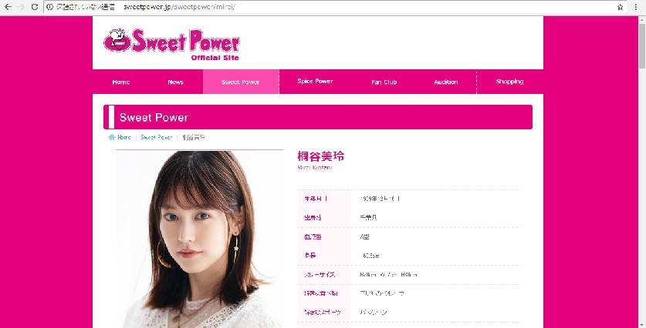This screenshot has height=328, width=646.
Task: Bookmark this page with star icon
Action: (620, 7)
